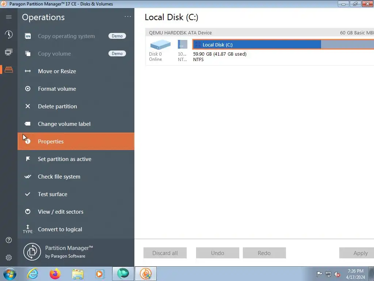Click the Delete partition X icon
The height and width of the screenshot is (281, 374).
[x=28, y=106]
